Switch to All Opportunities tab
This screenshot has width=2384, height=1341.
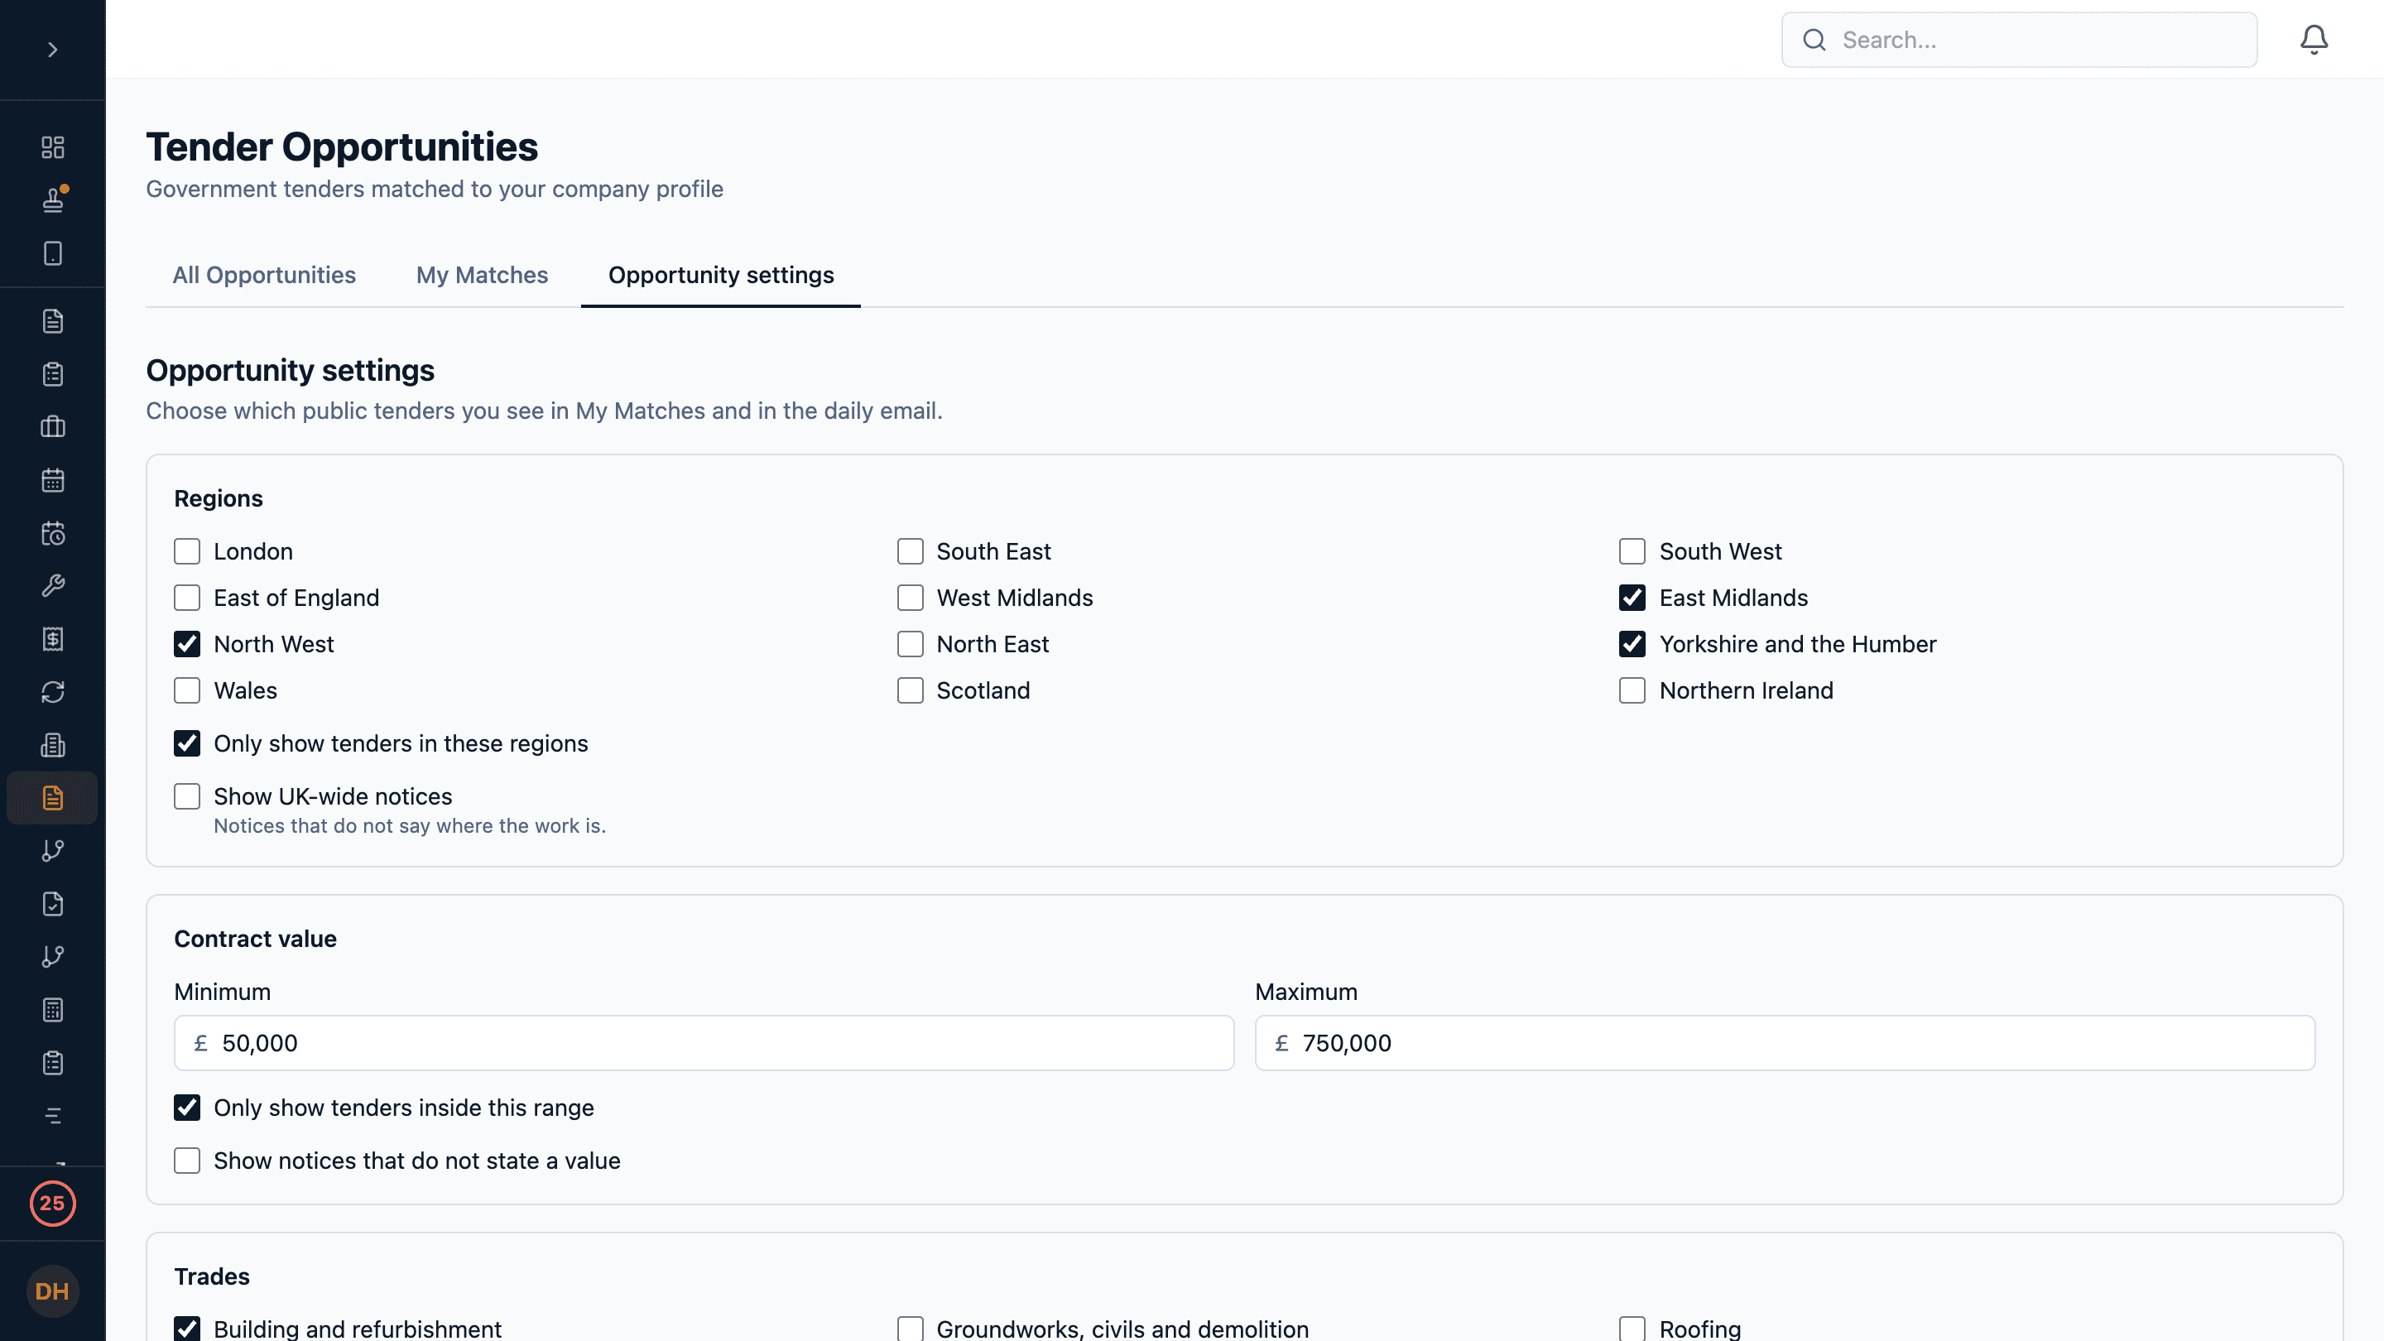(264, 275)
